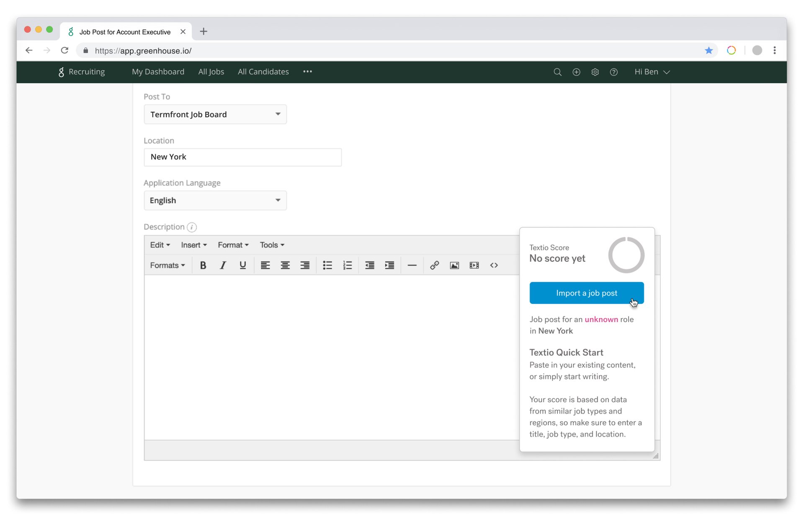Click the Align Left icon

[265, 265]
